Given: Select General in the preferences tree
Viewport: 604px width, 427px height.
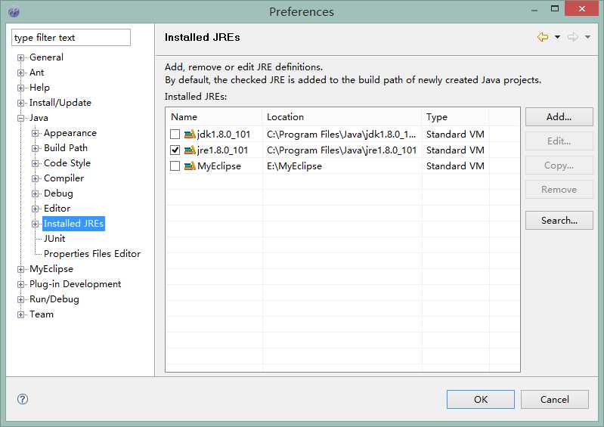Looking at the screenshot, I should pos(46,57).
